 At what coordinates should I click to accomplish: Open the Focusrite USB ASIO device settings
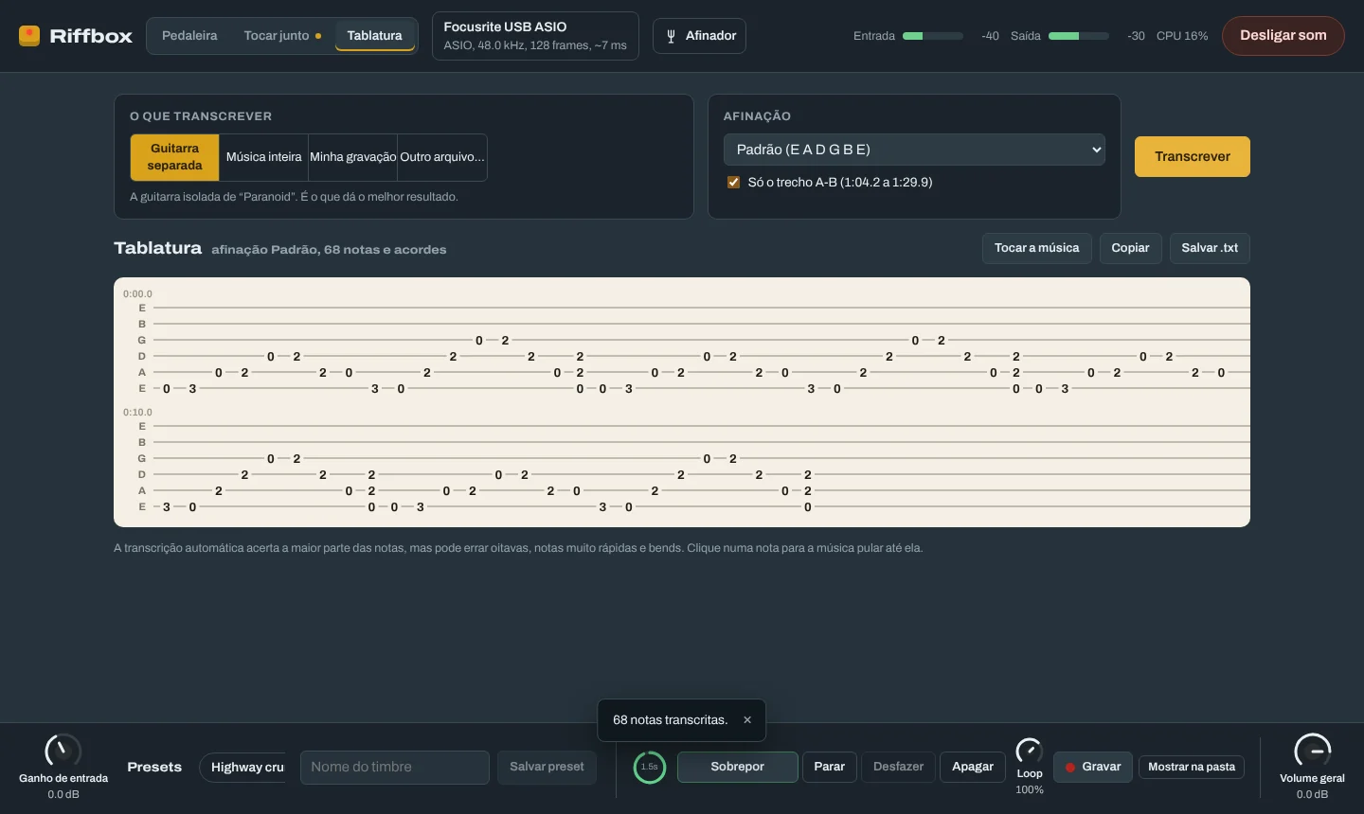tap(535, 36)
